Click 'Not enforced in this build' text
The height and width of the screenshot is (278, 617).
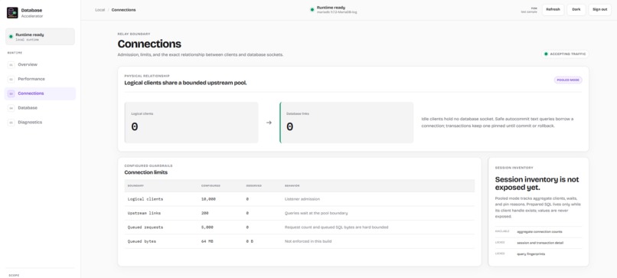(x=308, y=241)
